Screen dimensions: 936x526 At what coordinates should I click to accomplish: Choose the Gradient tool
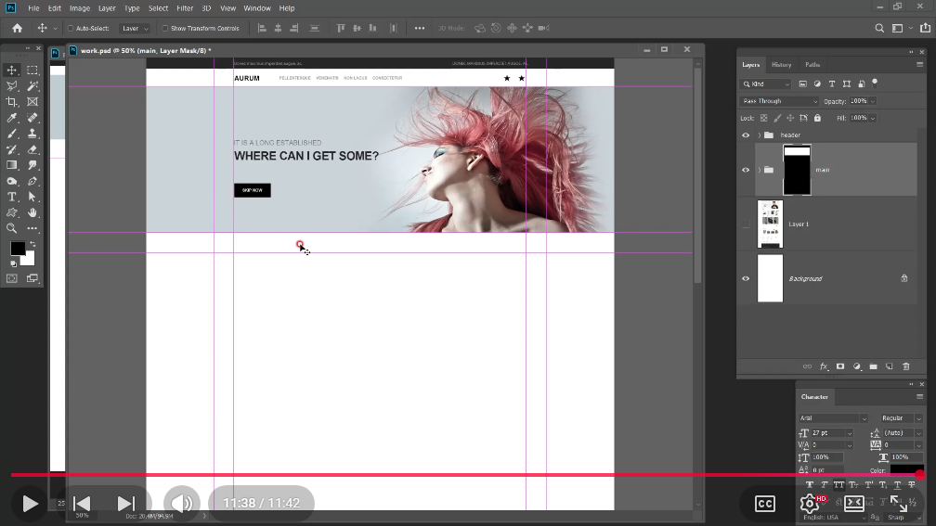[x=12, y=165]
